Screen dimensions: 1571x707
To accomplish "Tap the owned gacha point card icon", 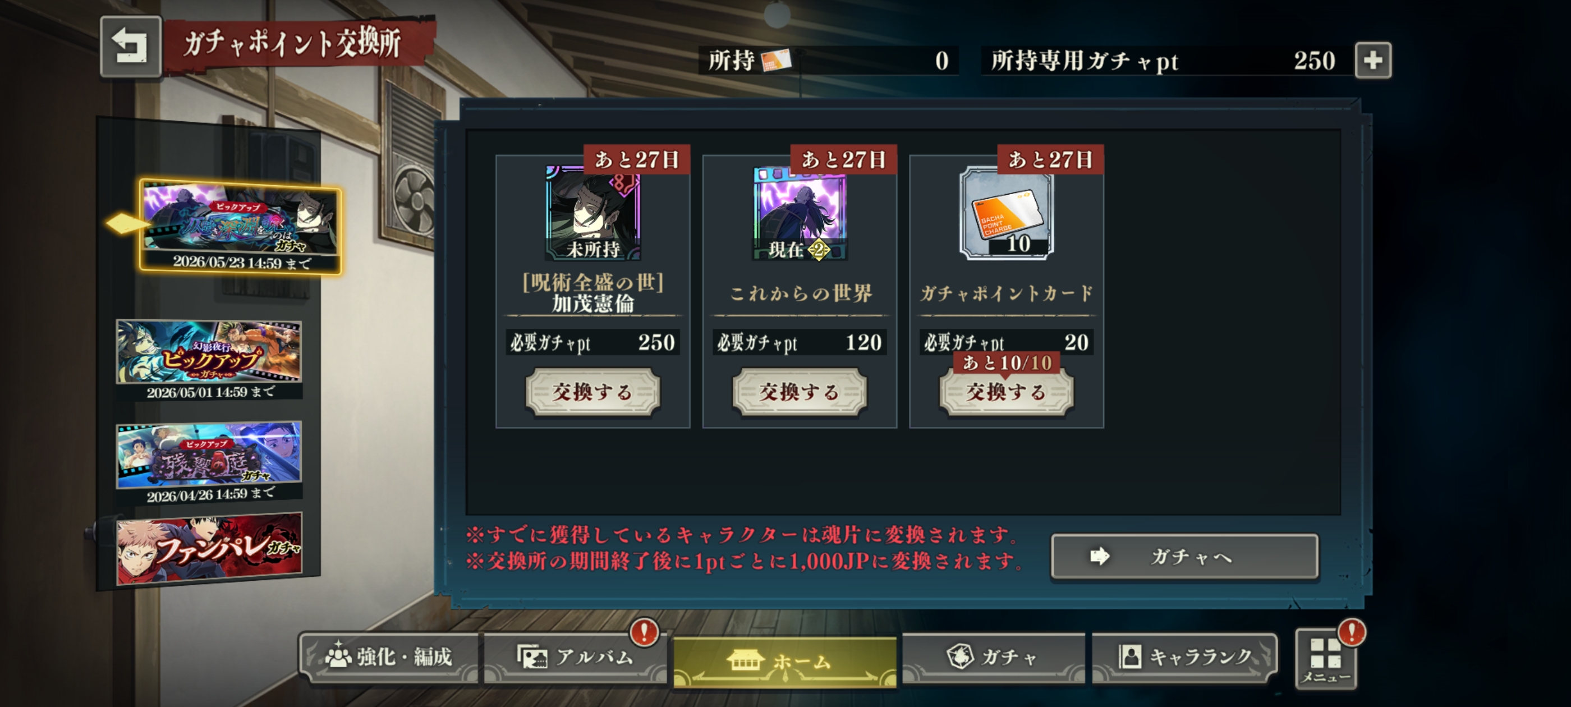I will 776,61.
